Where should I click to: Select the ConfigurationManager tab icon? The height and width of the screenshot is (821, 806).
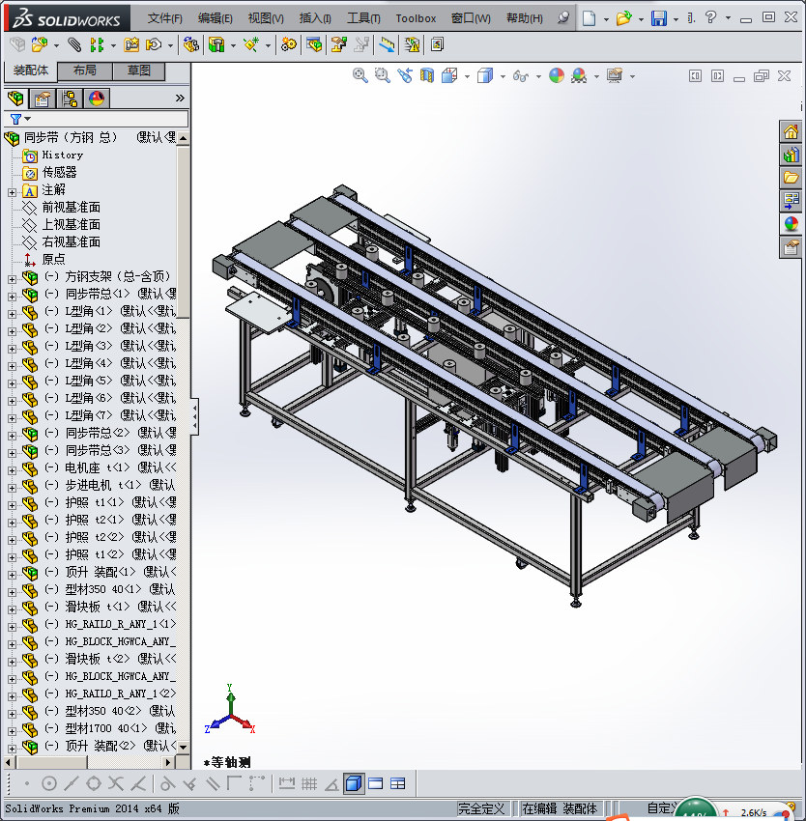pos(70,99)
